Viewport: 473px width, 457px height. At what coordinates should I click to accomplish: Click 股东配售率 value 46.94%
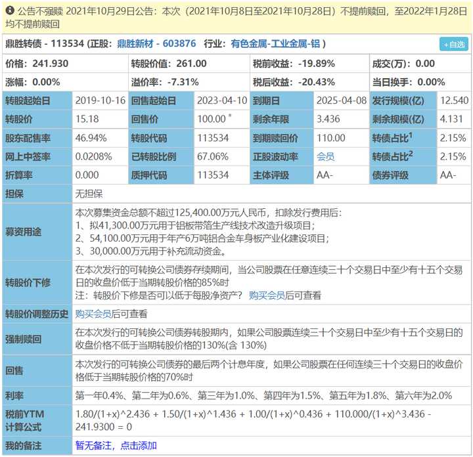(91, 138)
